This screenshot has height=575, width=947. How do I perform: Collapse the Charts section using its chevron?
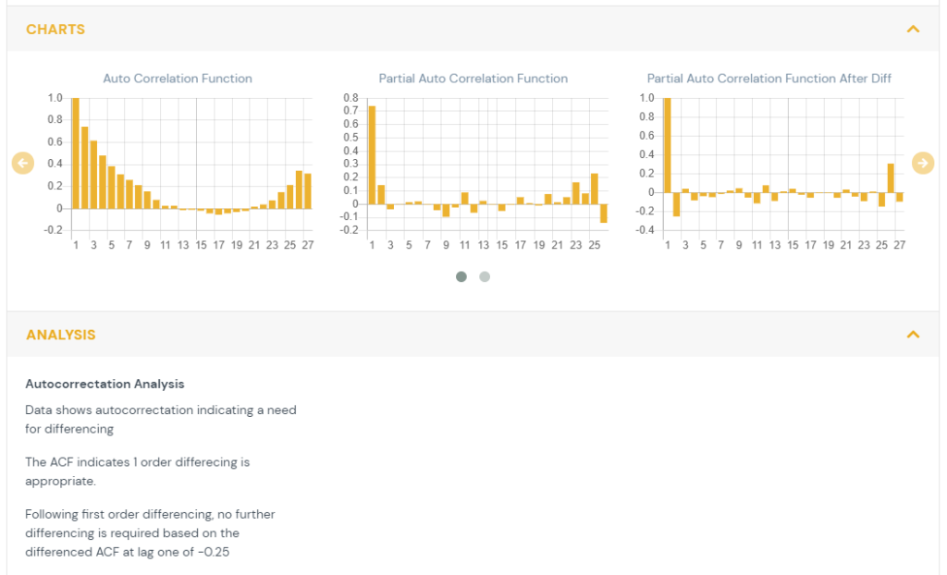click(913, 30)
